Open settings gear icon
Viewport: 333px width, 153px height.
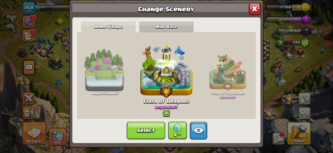pyautogui.click(x=304, y=113)
